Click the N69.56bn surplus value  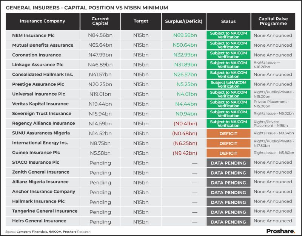[x=186, y=35]
